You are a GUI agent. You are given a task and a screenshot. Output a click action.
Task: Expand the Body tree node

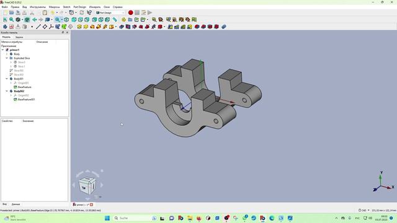[x=7, y=54]
